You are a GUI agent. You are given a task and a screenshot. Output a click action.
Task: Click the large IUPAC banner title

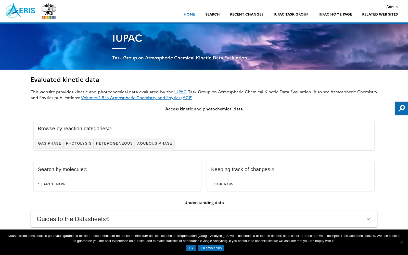pos(127,38)
